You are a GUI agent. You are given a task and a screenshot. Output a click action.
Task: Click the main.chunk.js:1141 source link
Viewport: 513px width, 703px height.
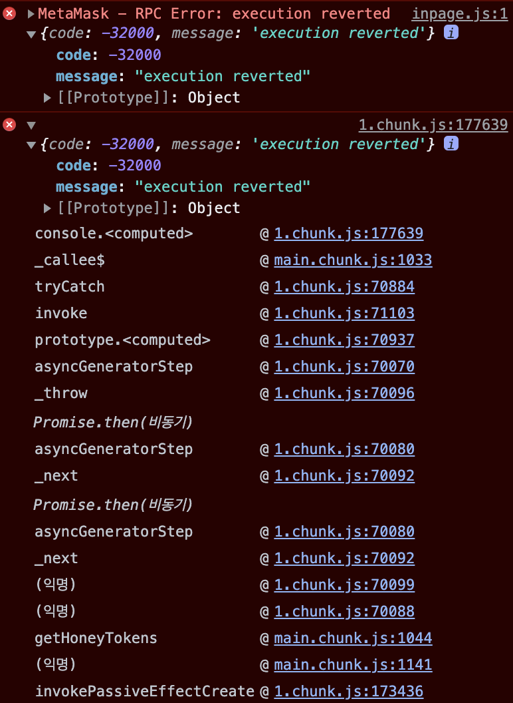353,665
